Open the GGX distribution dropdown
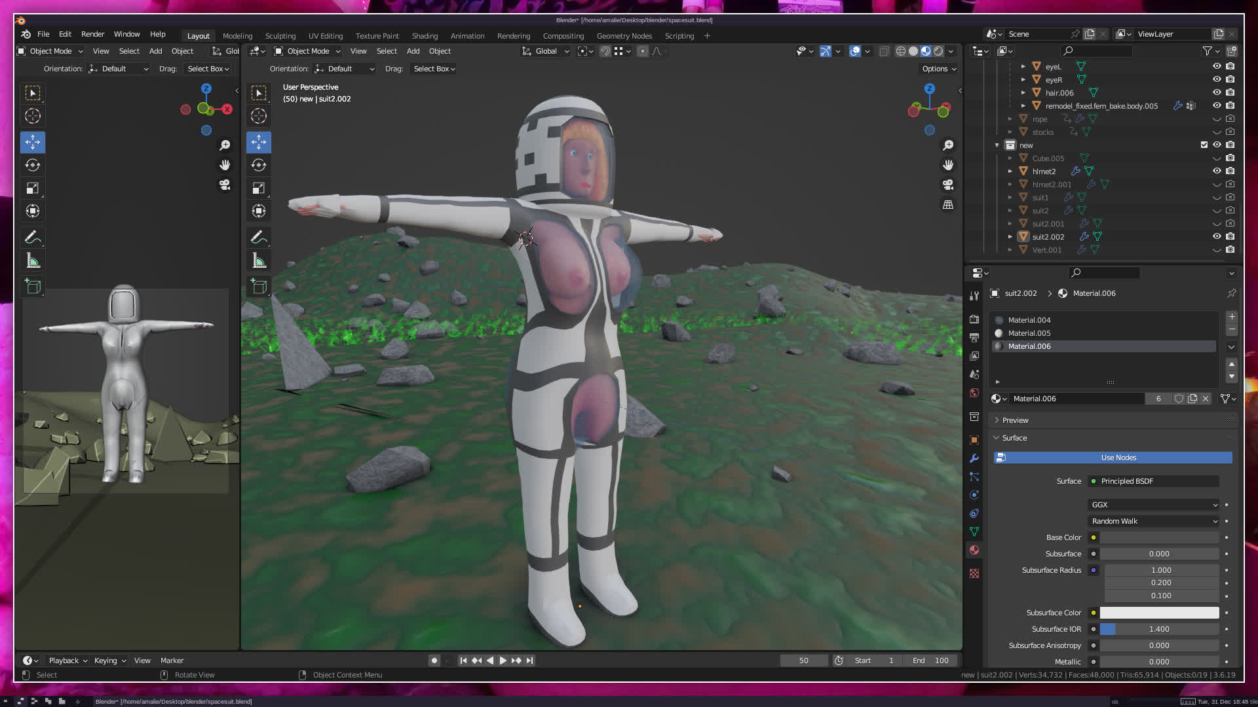 point(1153,505)
